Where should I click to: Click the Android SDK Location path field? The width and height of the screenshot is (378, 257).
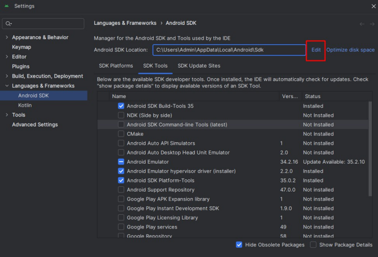(x=229, y=50)
